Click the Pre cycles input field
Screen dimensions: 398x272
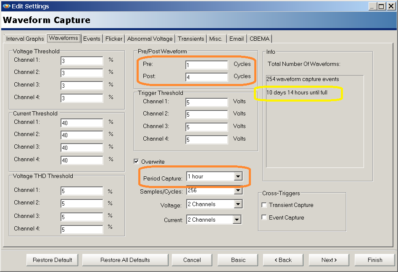click(206, 65)
